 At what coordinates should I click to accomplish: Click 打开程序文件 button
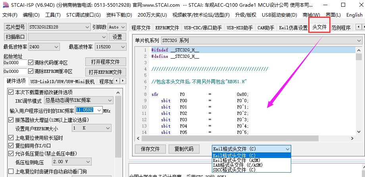[x=106, y=62]
